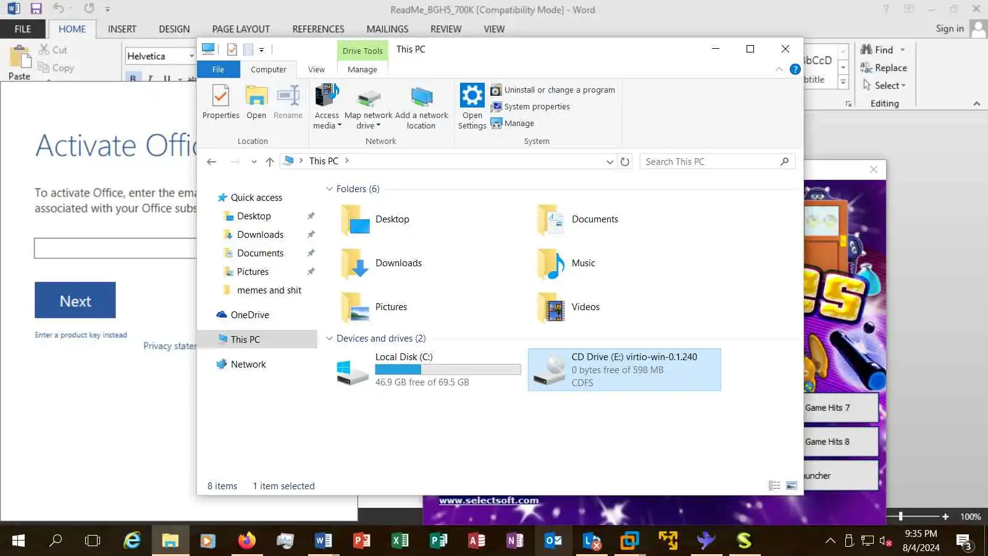Click Enter a product key instead link

coord(81,335)
